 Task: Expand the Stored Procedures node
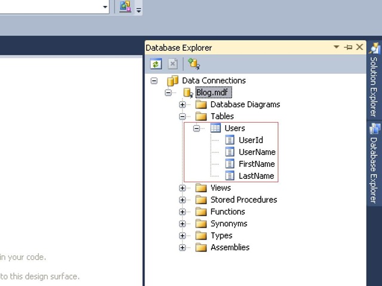click(x=182, y=200)
